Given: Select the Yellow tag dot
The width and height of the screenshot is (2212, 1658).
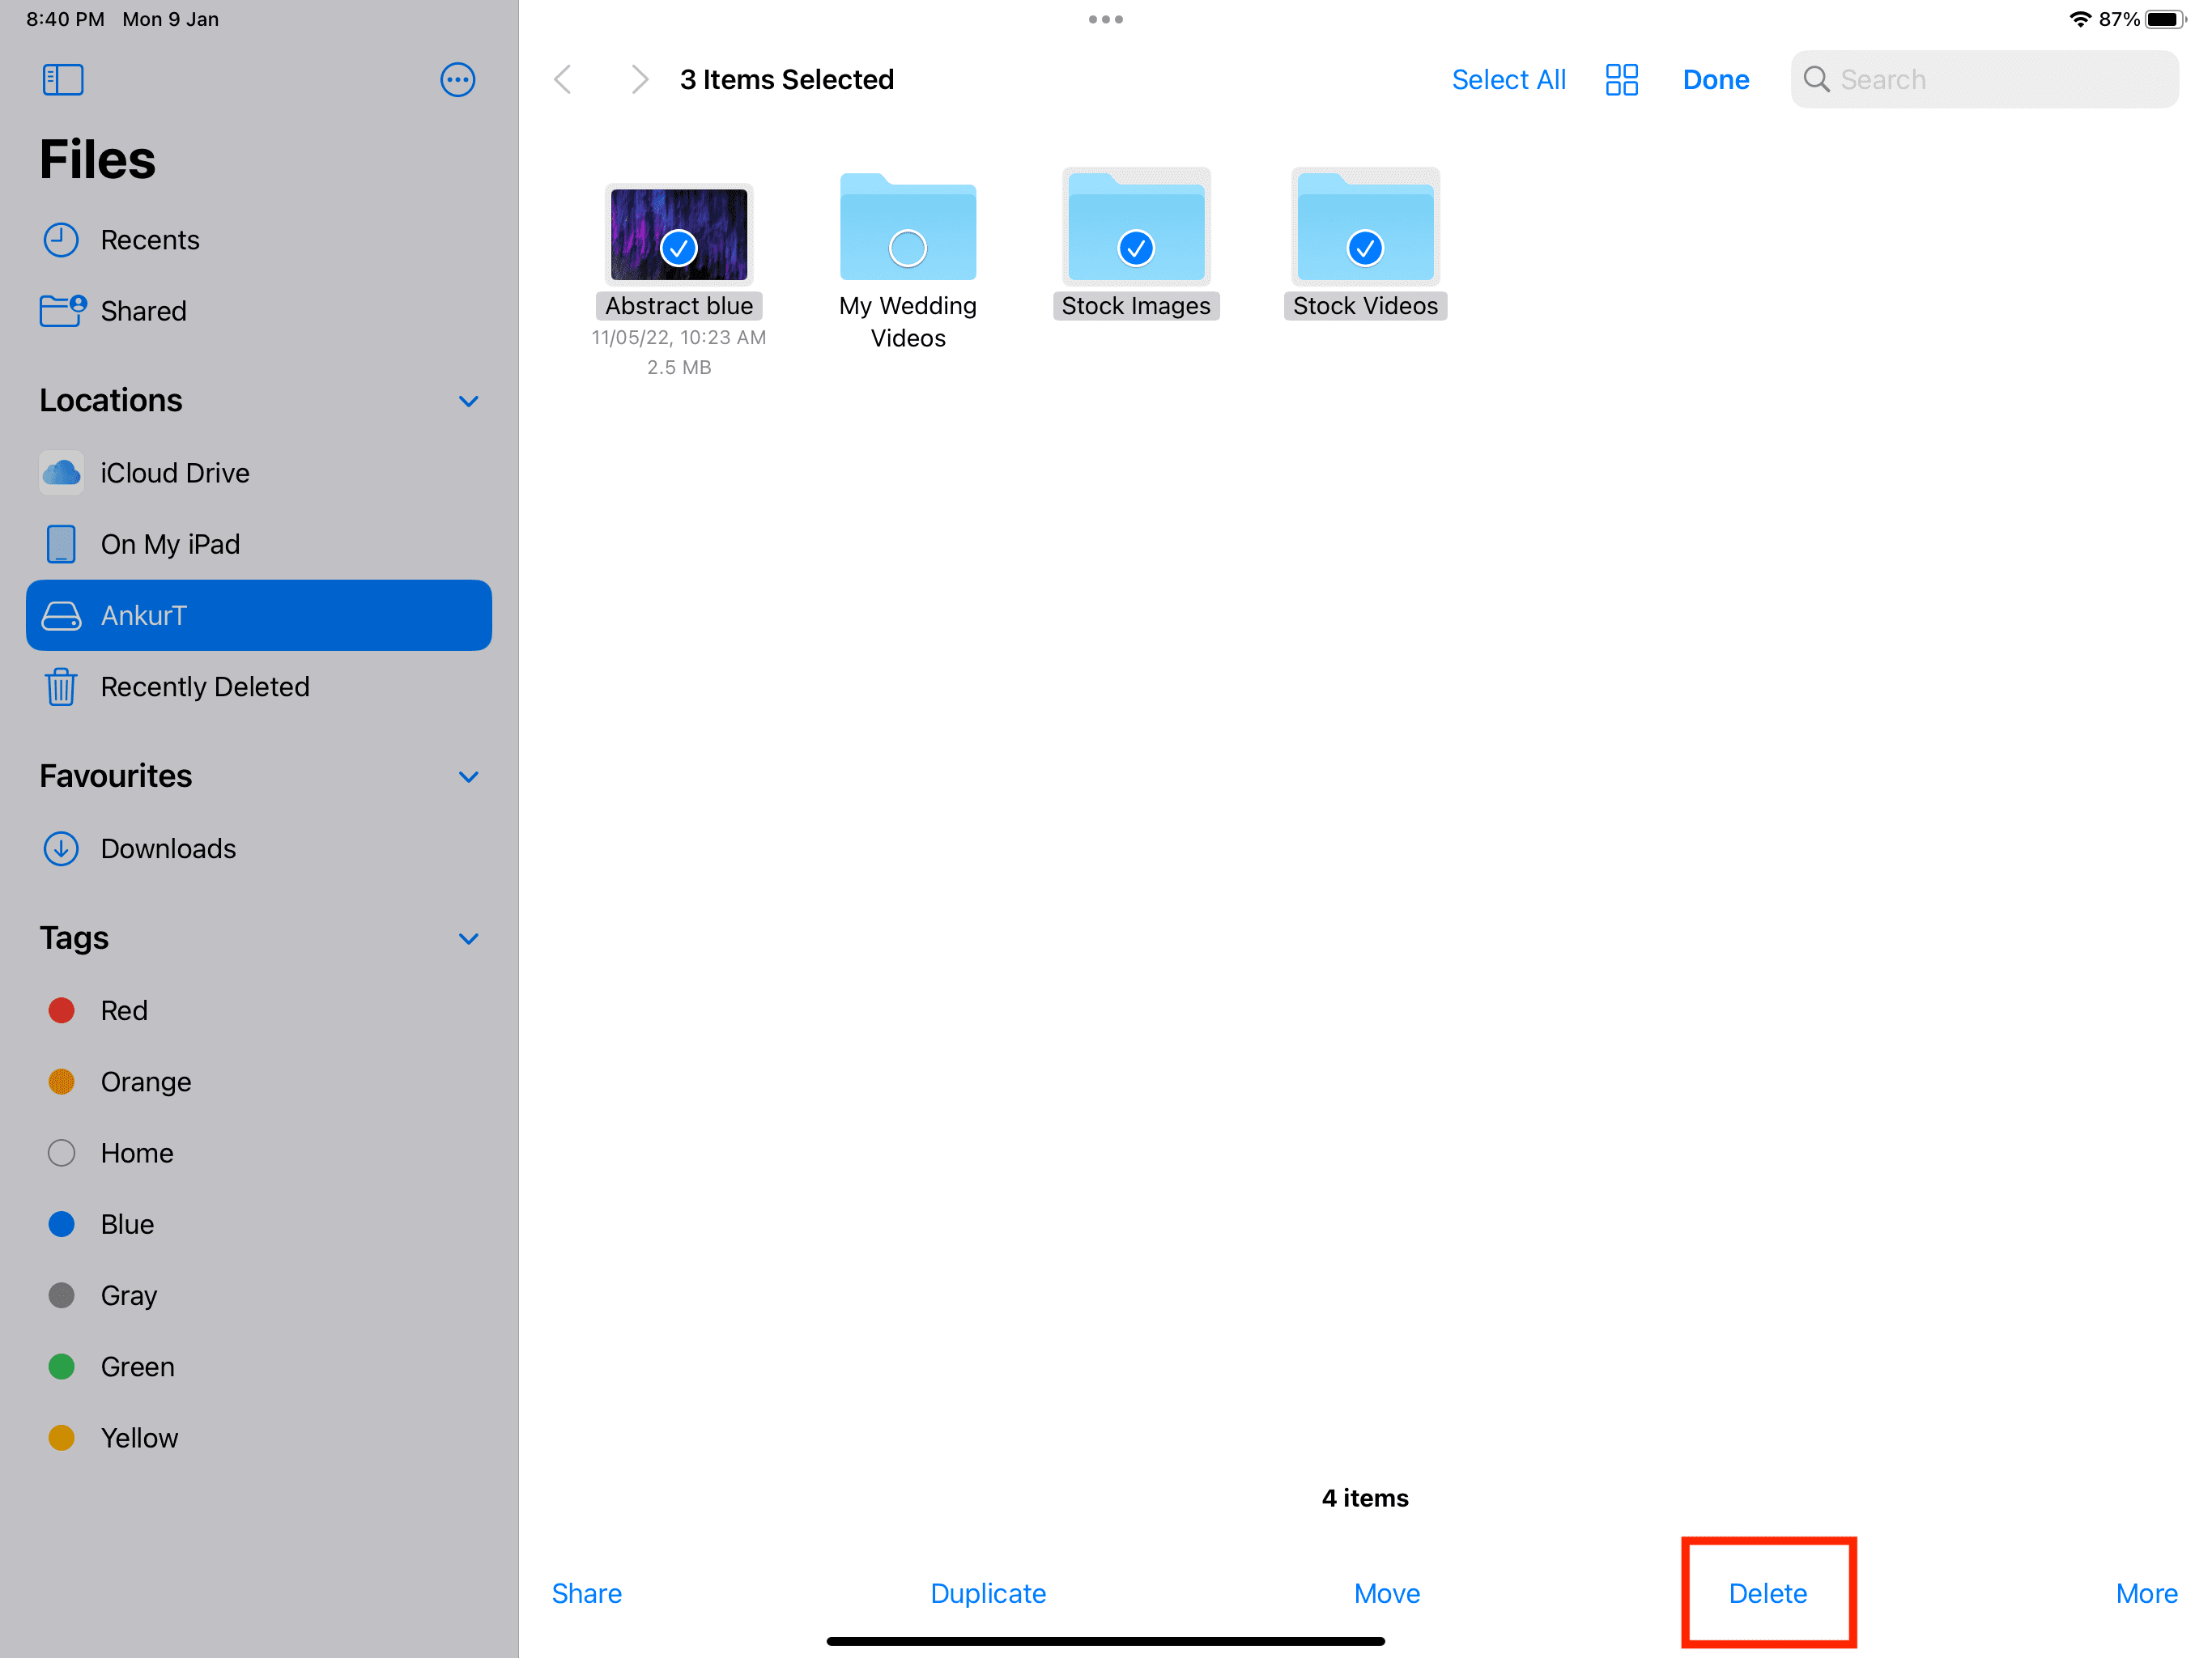Looking at the screenshot, I should tap(61, 1438).
